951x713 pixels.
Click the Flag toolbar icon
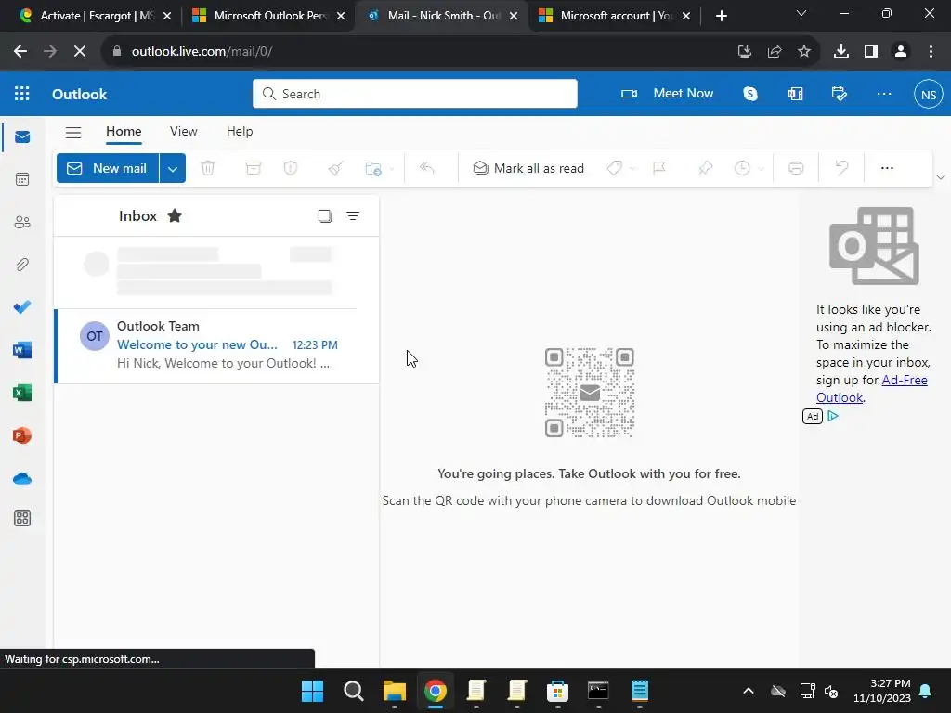point(659,168)
